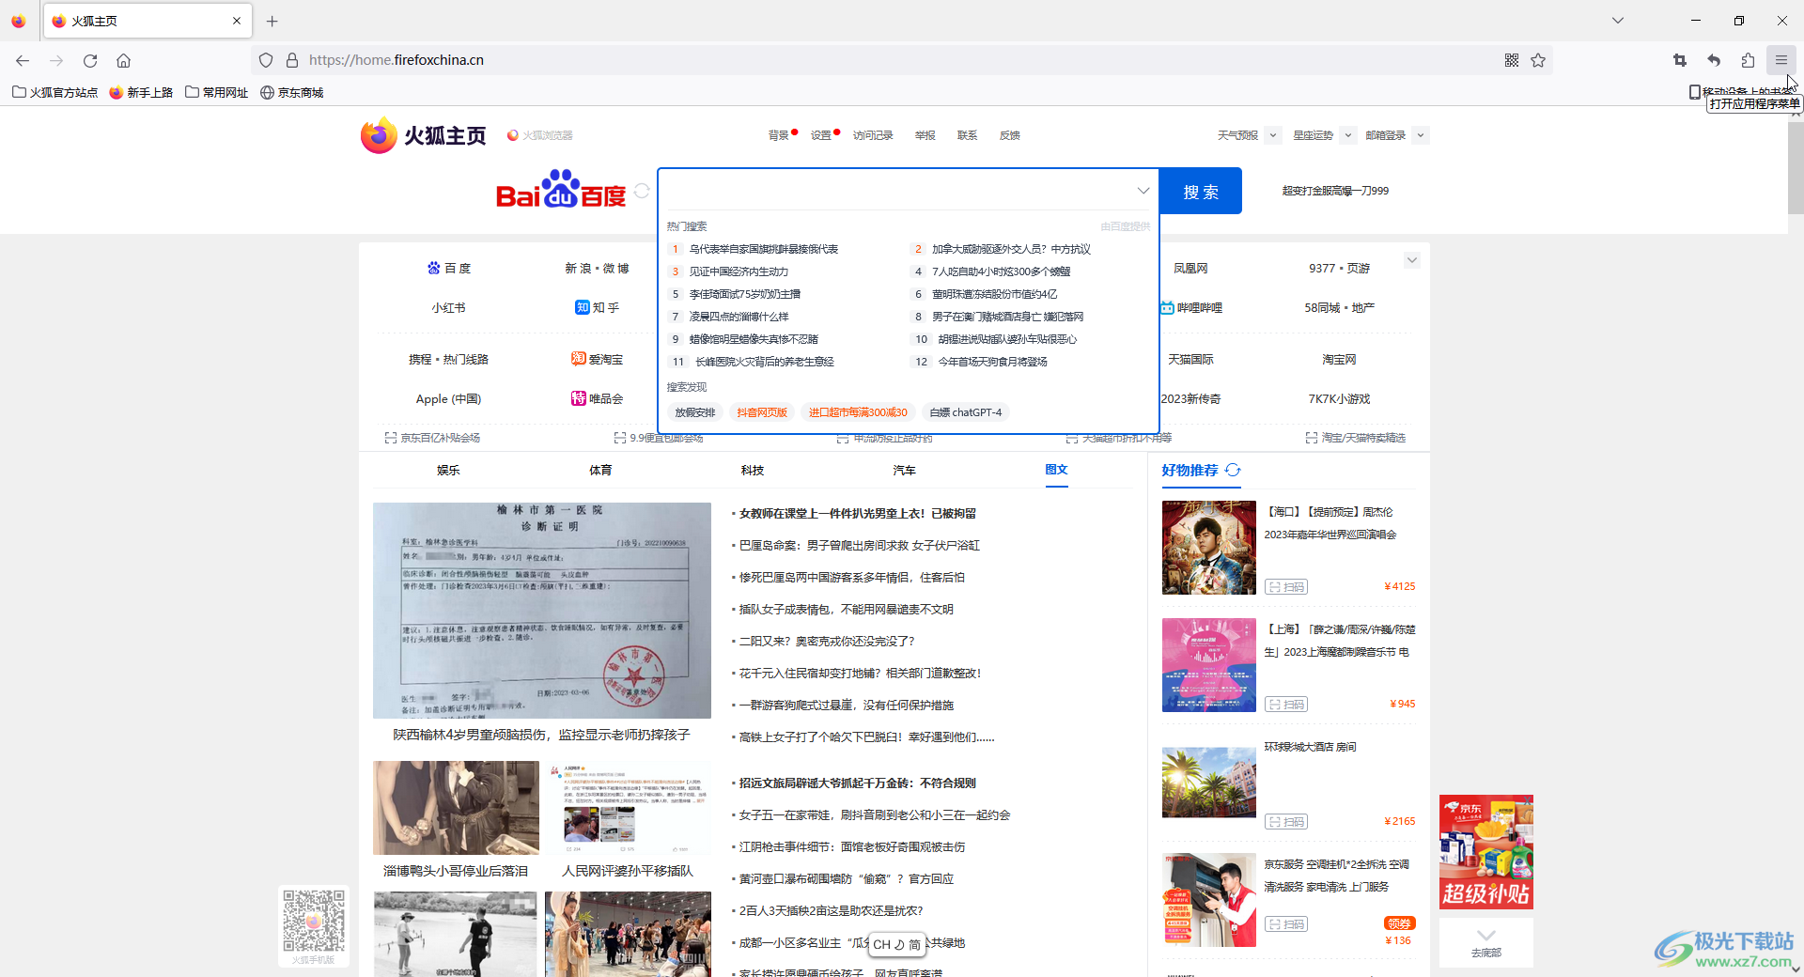Expand the 天气预报 dropdown
The width and height of the screenshot is (1804, 977).
tap(1273, 135)
